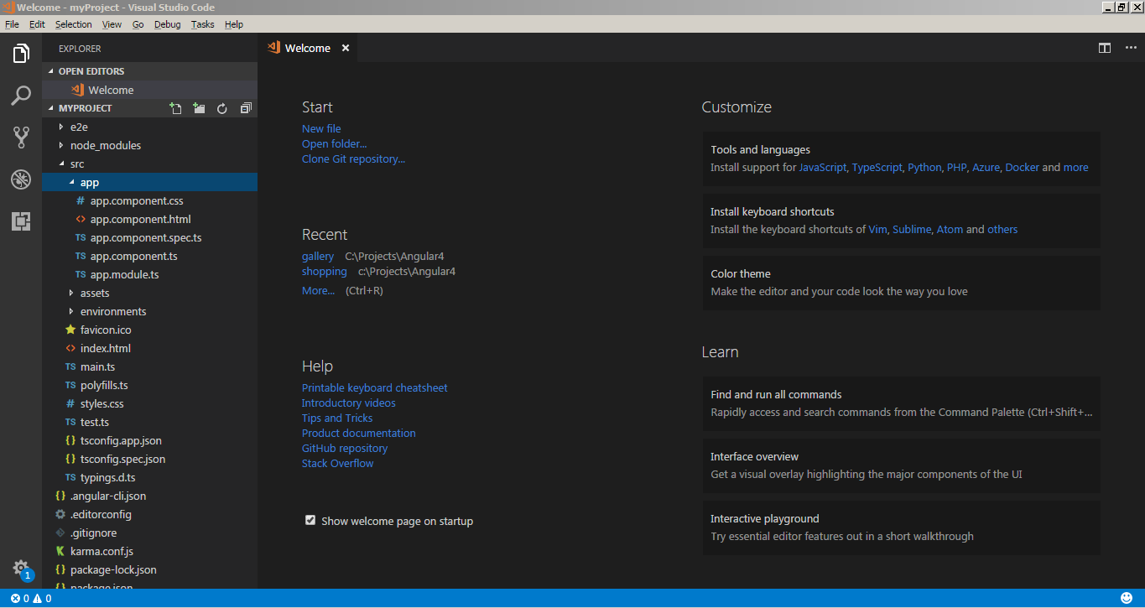Install Vim keyboard shortcuts link
The width and height of the screenshot is (1145, 608).
[x=877, y=229]
